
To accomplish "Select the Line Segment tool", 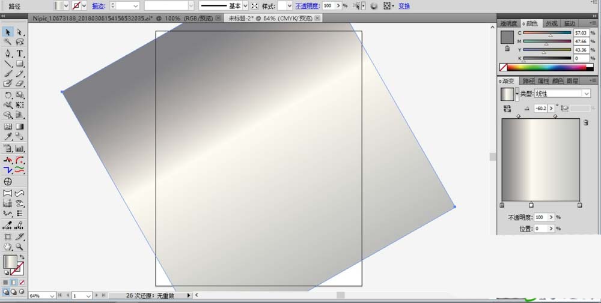I will click(8, 64).
